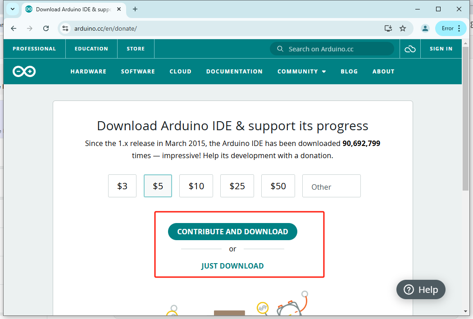Go back with browser back arrow
473x319 pixels.
[14, 28]
